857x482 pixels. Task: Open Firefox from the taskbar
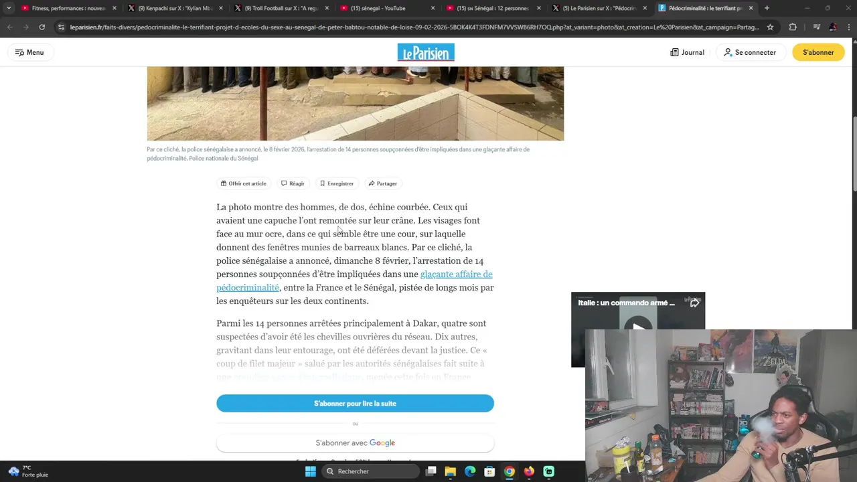529,471
